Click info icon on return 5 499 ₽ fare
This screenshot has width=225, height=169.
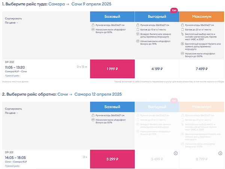pos(175,153)
